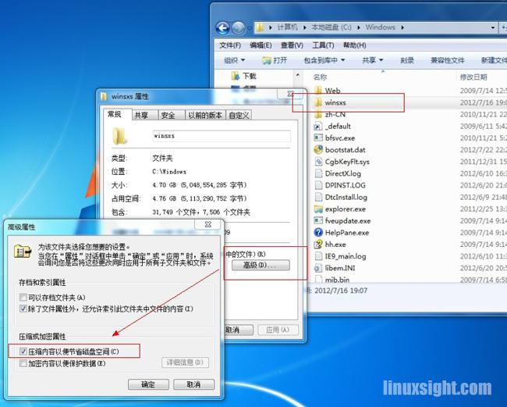This screenshot has width=507, height=407.
Task: Expand the 计算机 breadcrumb arrow
Action: pyautogui.click(x=304, y=27)
